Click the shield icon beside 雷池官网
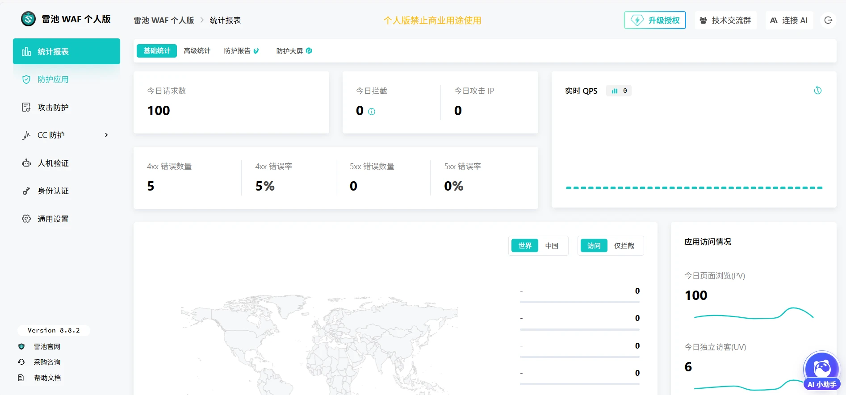Image resolution: width=846 pixels, height=395 pixels. click(21, 346)
